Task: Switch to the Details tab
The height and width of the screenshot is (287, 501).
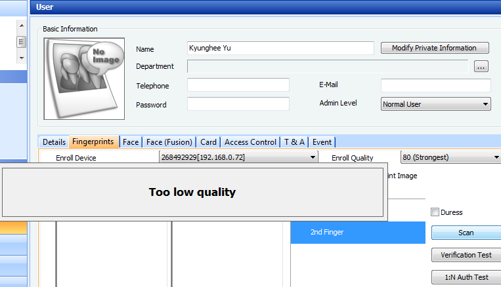Action: pyautogui.click(x=54, y=142)
